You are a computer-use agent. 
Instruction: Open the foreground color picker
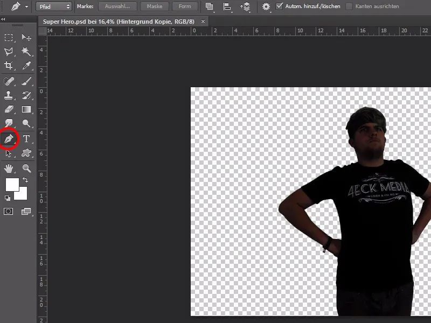click(x=12, y=184)
